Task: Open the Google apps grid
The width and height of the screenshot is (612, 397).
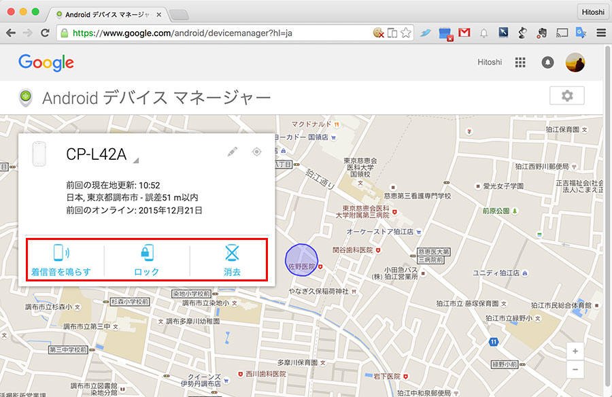Action: tap(520, 63)
